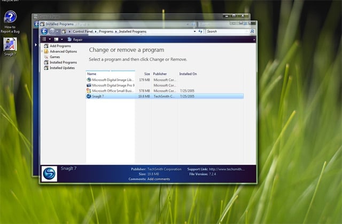The height and width of the screenshot is (224, 342).
Task: Click Installed Programs window title icon
Action: coord(42,24)
